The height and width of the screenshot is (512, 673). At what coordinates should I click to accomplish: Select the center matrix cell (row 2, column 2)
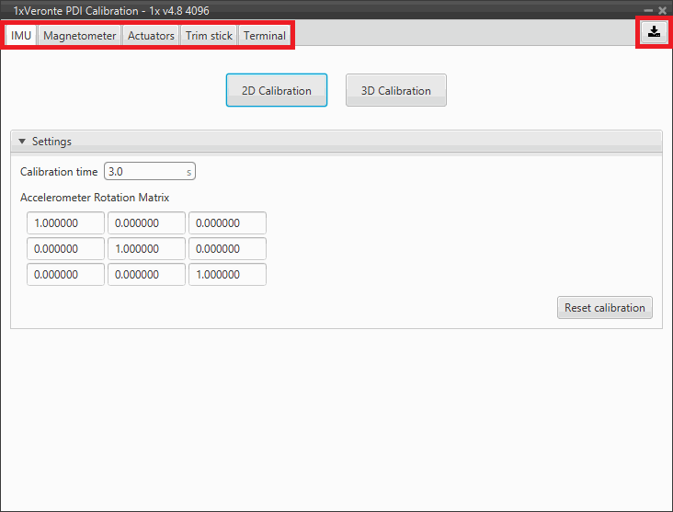click(x=146, y=249)
